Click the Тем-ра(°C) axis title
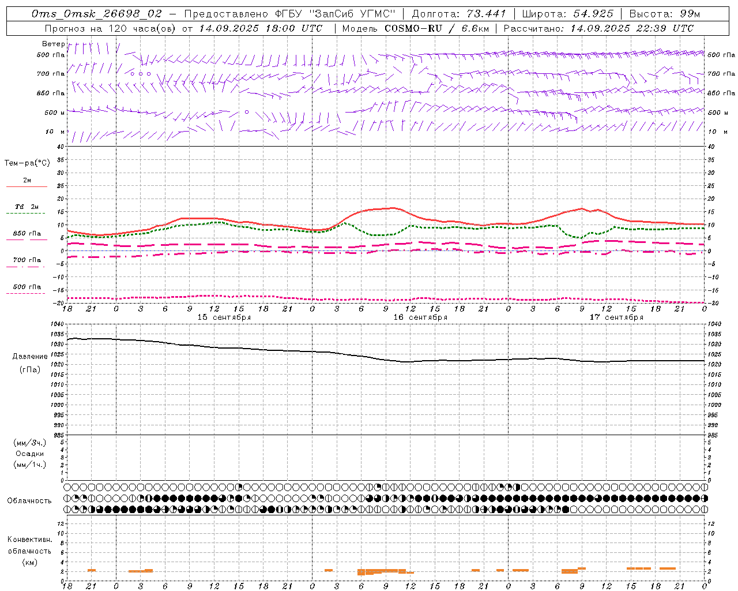This screenshot has height=591, width=738. [x=27, y=163]
